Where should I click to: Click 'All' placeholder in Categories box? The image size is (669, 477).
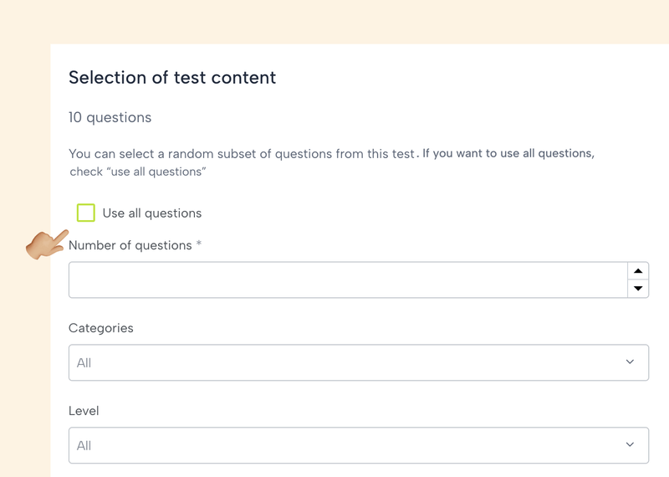tap(84, 363)
